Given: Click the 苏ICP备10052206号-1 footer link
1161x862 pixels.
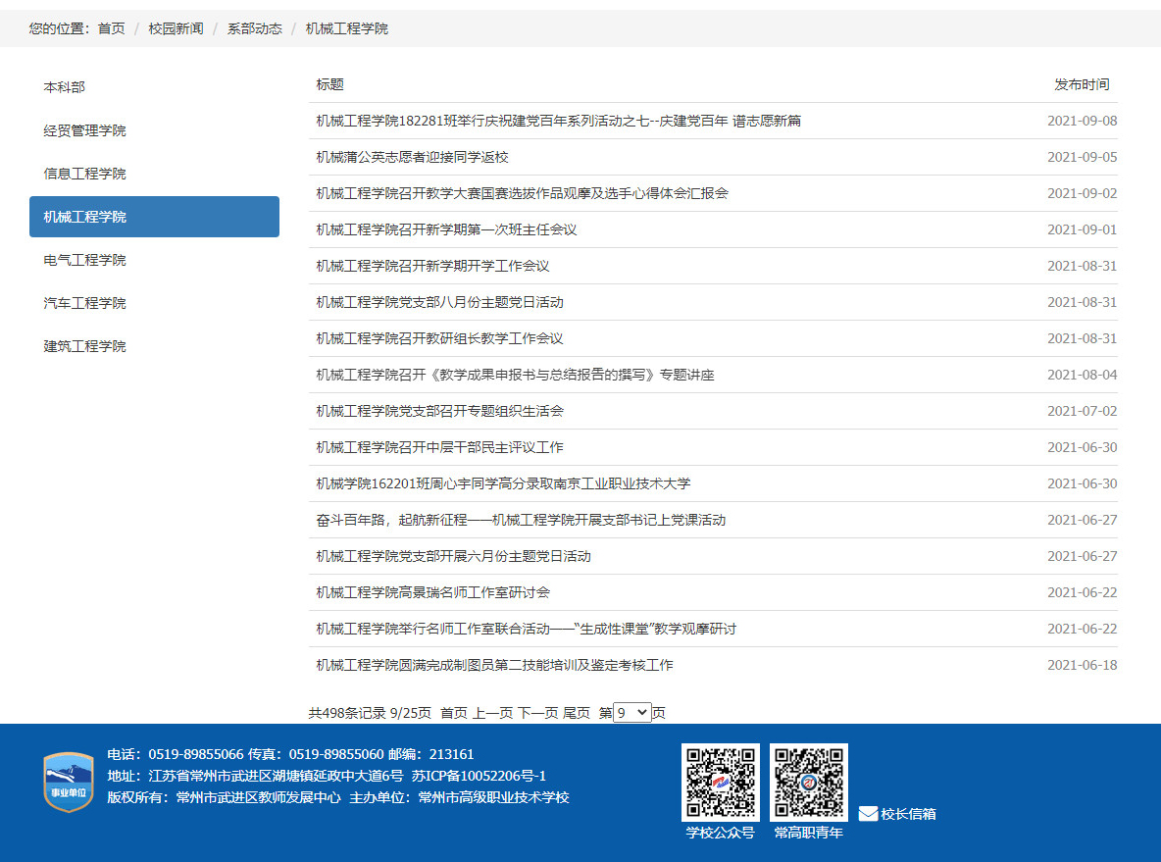Looking at the screenshot, I should coord(479,776).
